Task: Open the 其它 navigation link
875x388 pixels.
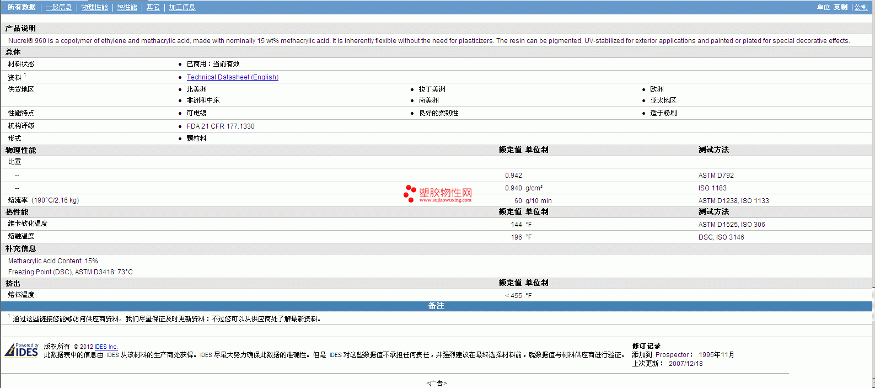Action: (x=153, y=7)
